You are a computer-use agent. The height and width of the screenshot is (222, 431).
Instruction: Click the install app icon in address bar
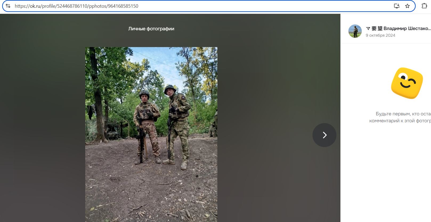click(x=397, y=6)
